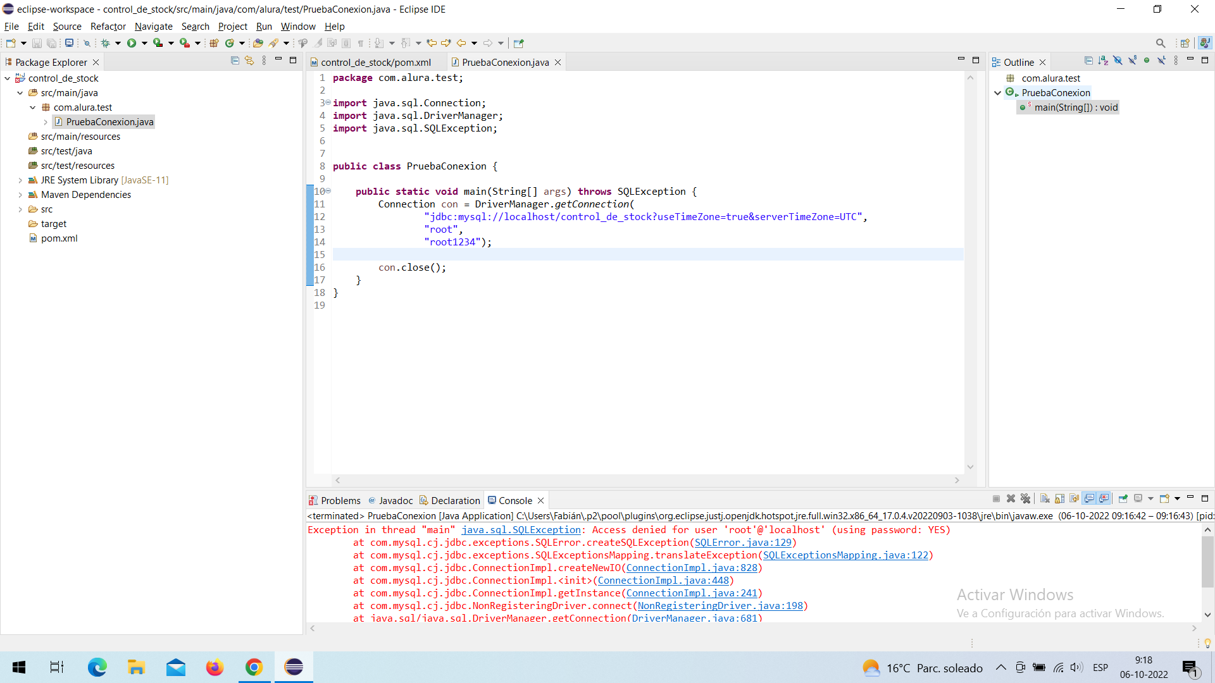Click the External Tools run icon
Image resolution: width=1215 pixels, height=683 pixels.
tap(185, 43)
